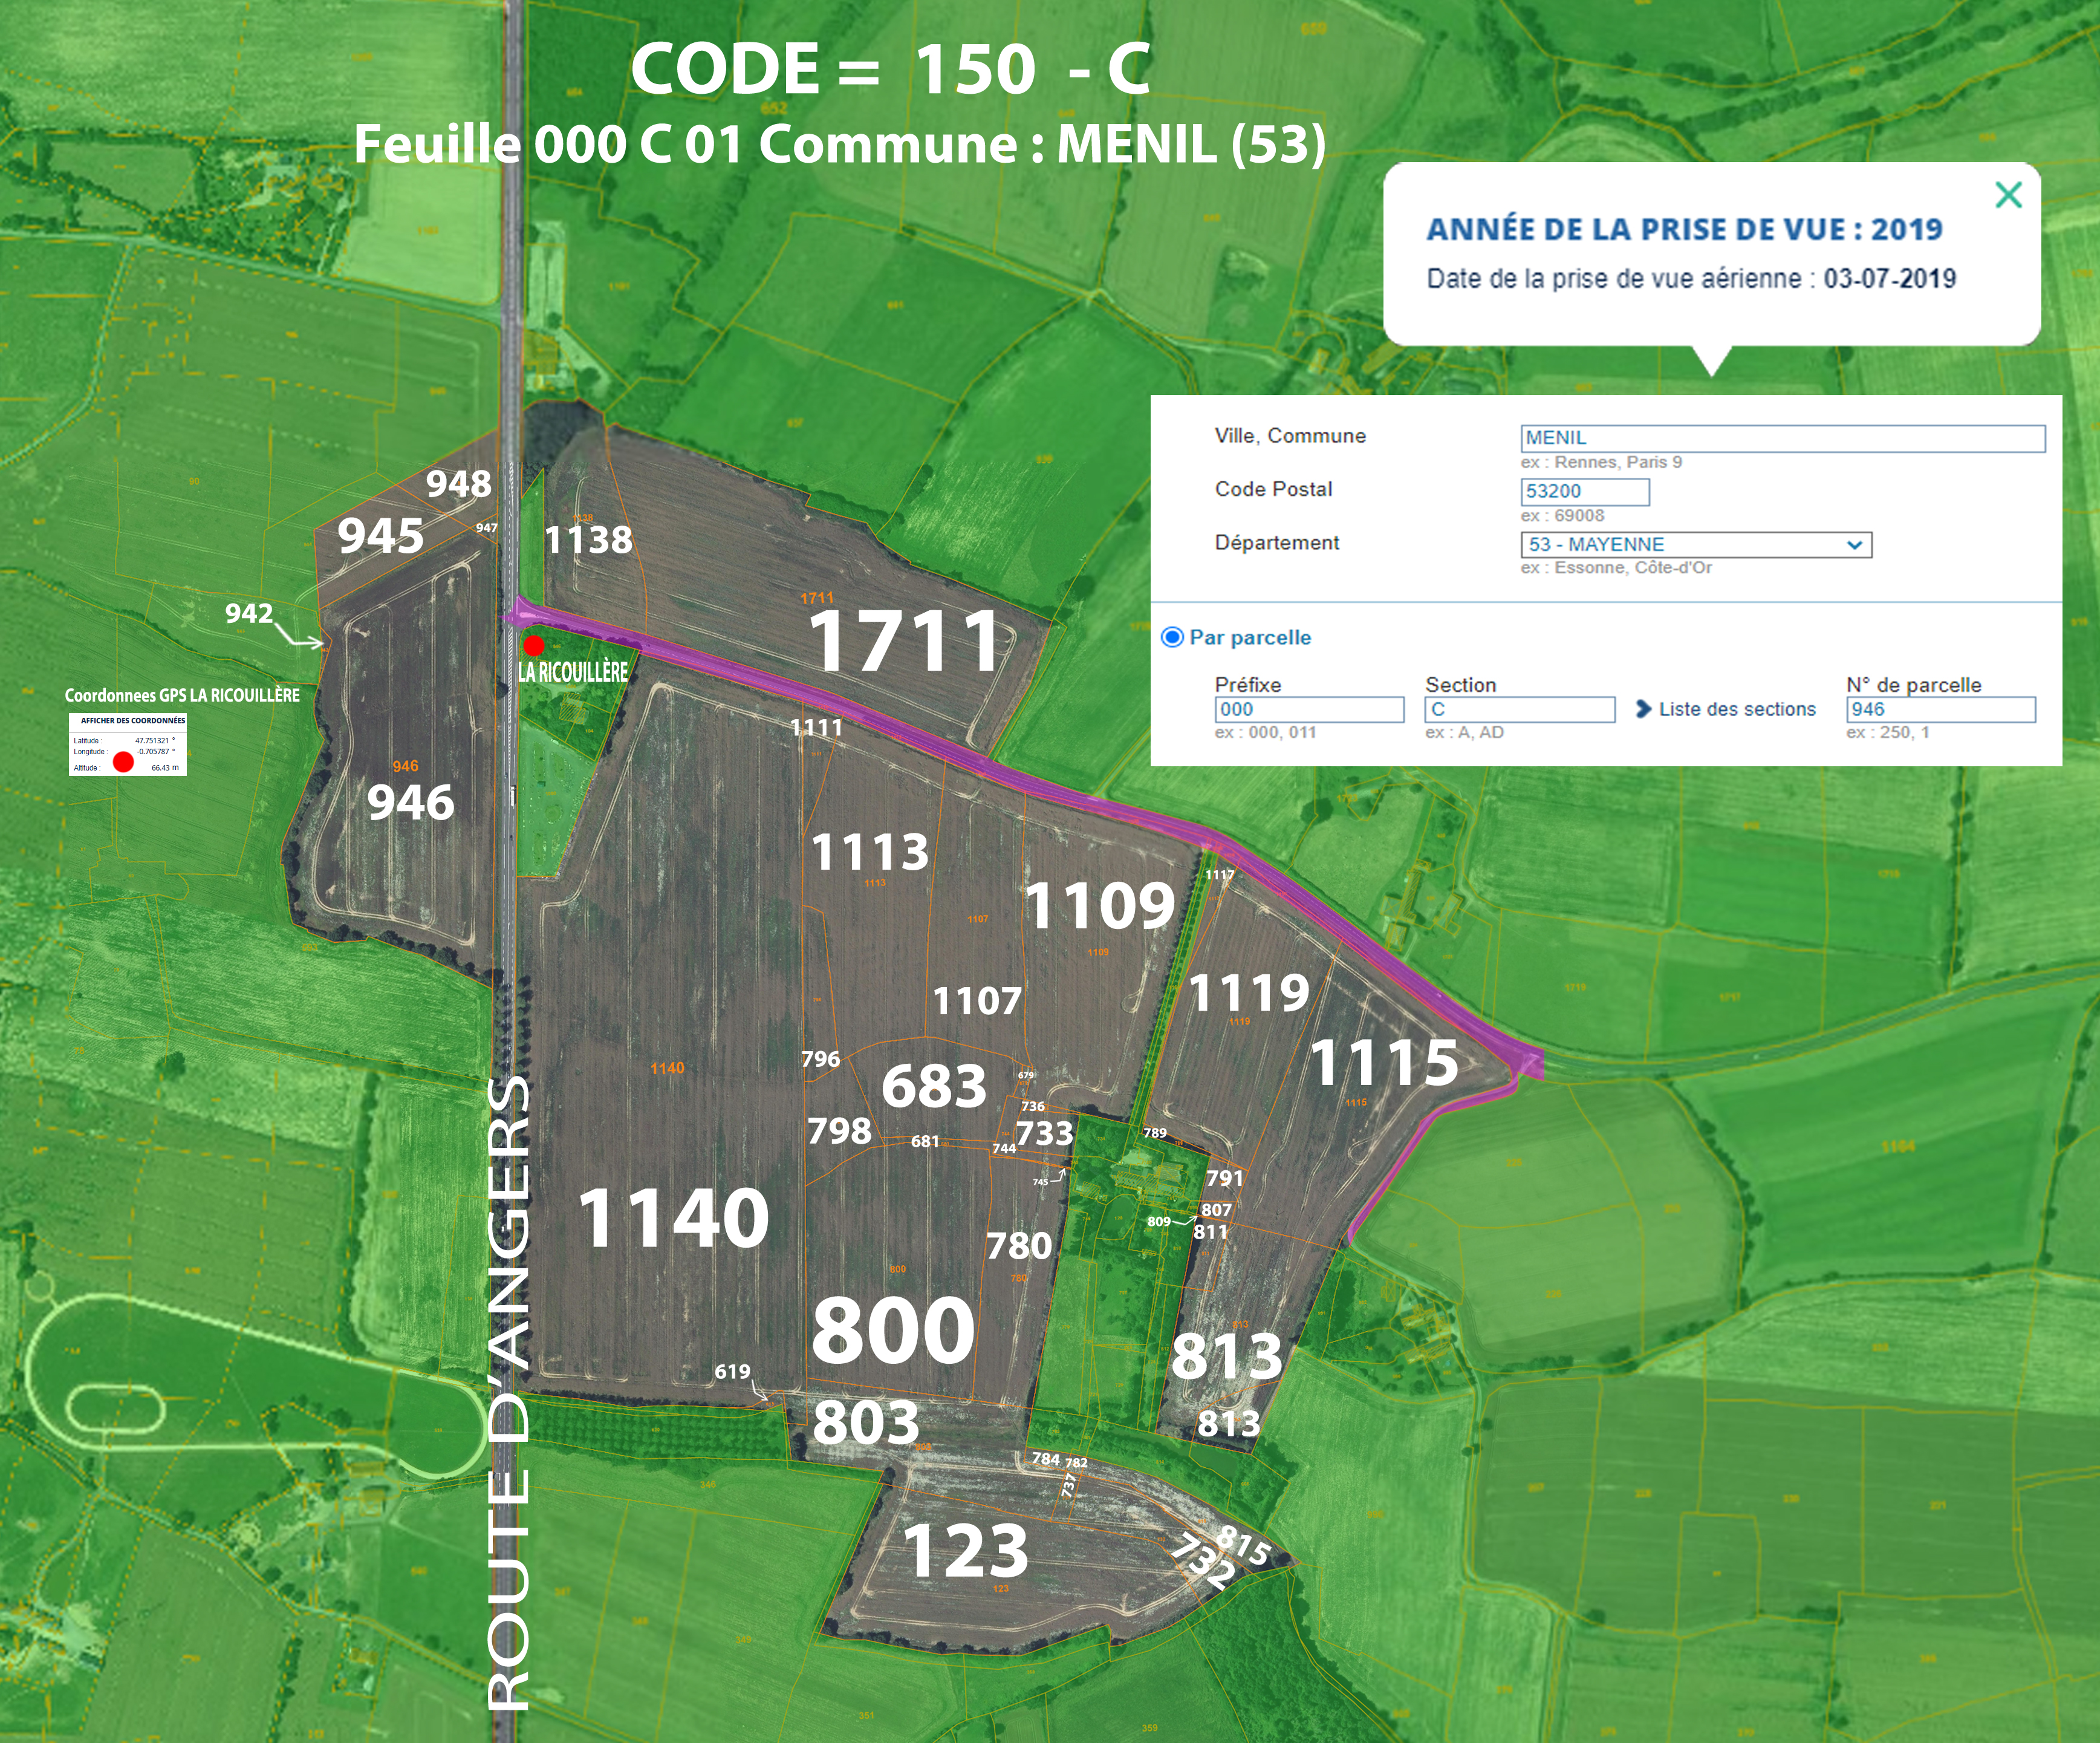Image resolution: width=2100 pixels, height=1743 pixels.
Task: Click the Code Postal field showing 53200
Action: click(1584, 491)
